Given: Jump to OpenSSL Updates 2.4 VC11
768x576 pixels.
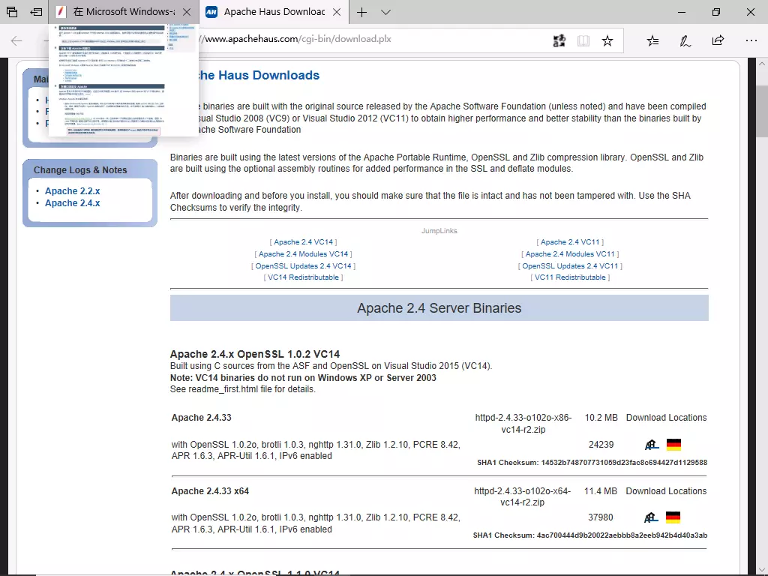Looking at the screenshot, I should tap(570, 266).
